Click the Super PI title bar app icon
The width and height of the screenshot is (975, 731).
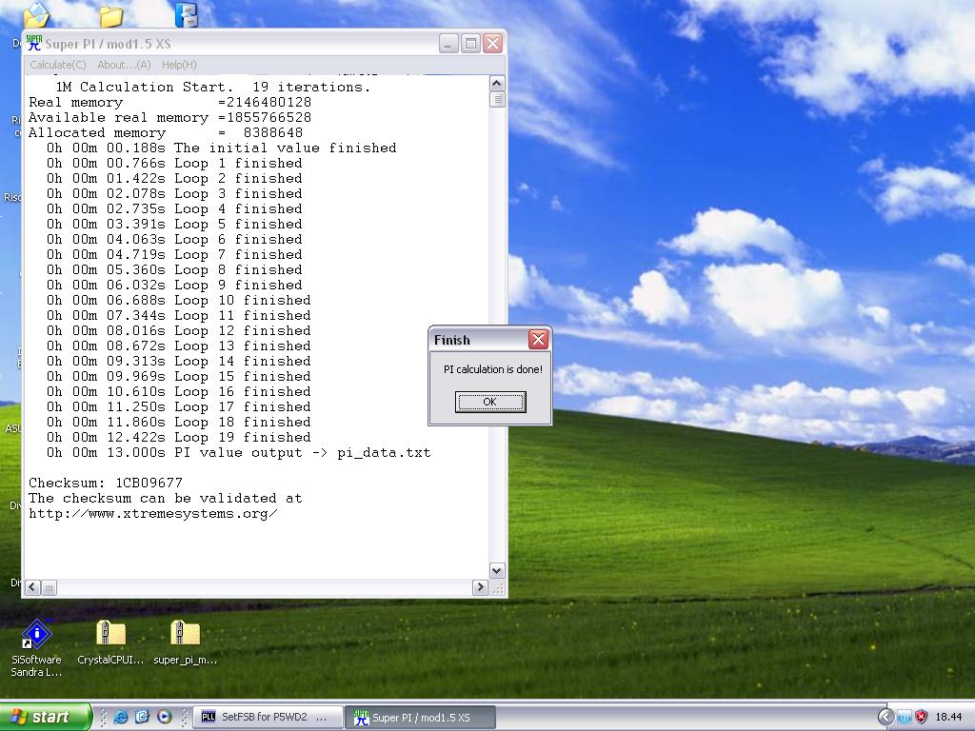pyautogui.click(x=35, y=43)
